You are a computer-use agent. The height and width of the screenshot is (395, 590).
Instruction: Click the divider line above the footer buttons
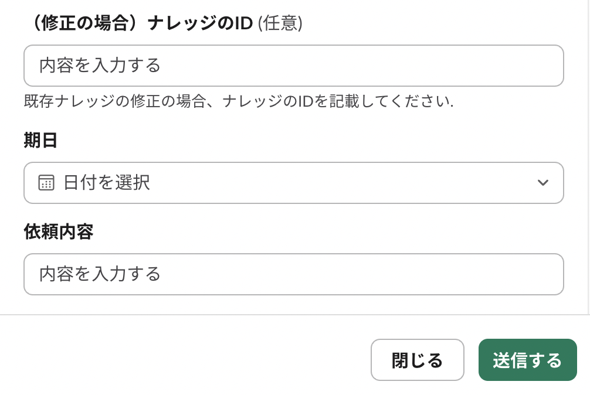tap(293, 315)
